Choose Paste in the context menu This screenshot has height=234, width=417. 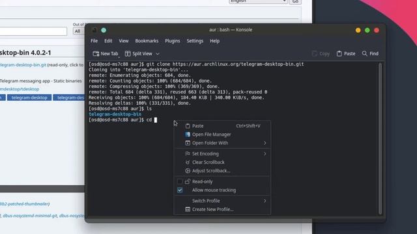pyautogui.click(x=222, y=126)
